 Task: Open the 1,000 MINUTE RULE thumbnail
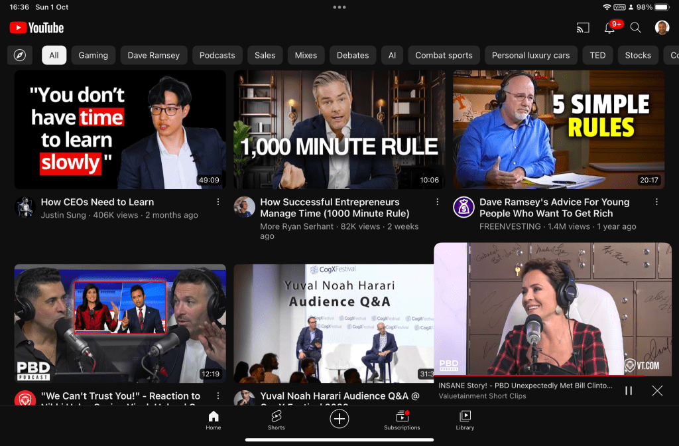(x=339, y=129)
